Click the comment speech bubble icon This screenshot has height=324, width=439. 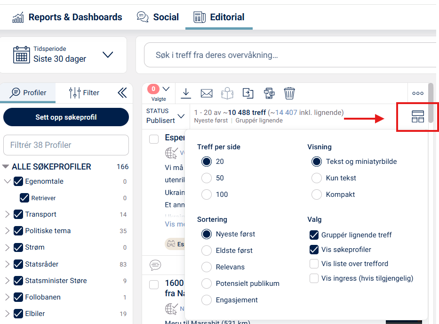tap(155, 265)
